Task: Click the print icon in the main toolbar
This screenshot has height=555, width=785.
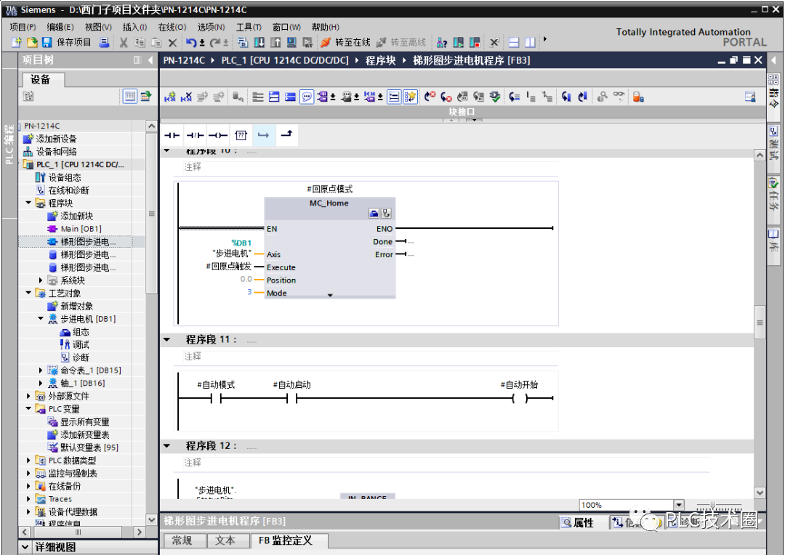Action: tap(104, 43)
